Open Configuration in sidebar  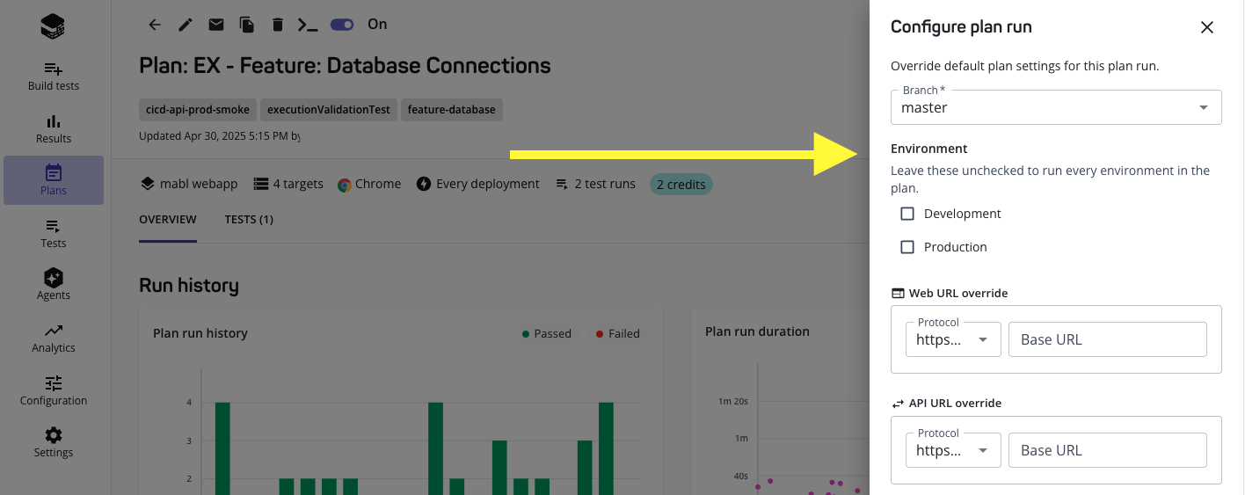click(54, 391)
